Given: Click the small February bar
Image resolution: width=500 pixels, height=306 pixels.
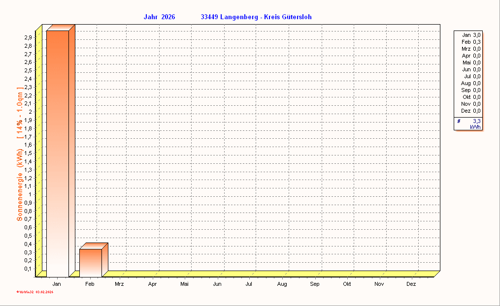Looking at the screenshot, I should tap(90, 262).
